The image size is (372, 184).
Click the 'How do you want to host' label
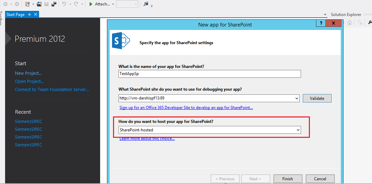[x=166, y=121]
